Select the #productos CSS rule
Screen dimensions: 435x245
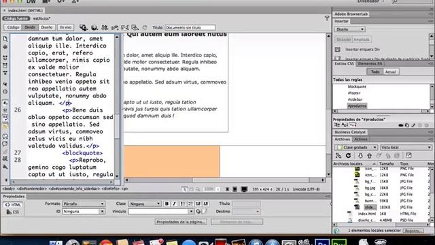tap(357, 106)
